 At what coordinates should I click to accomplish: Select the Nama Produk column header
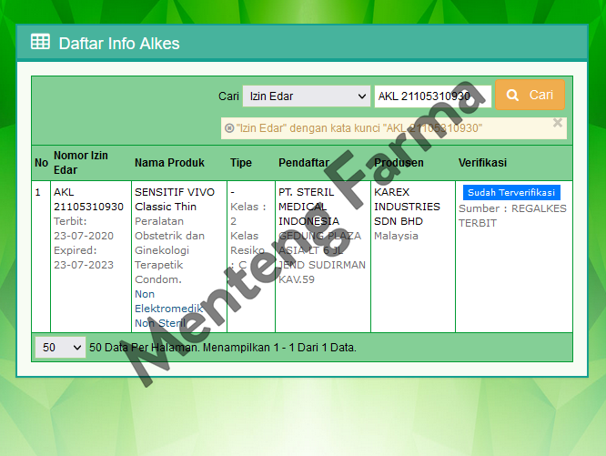169,163
